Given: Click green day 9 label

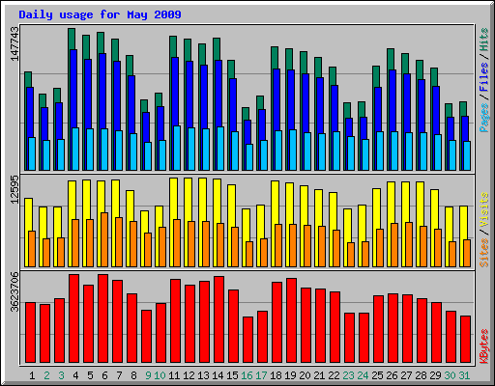Looking at the screenshot, I should 148,375.
